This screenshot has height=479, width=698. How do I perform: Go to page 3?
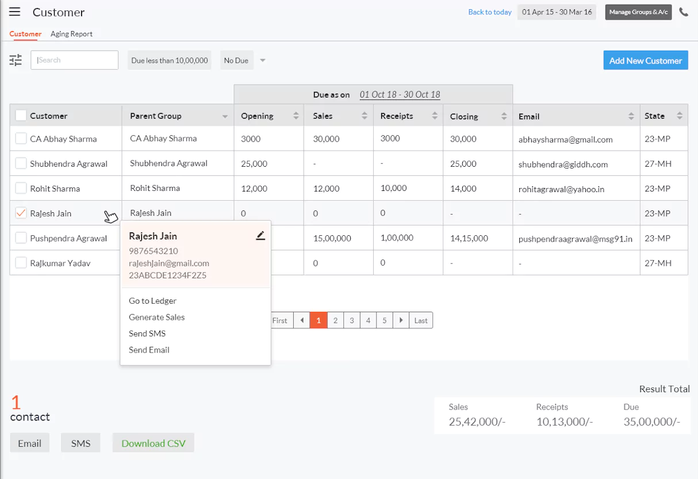pyautogui.click(x=352, y=320)
